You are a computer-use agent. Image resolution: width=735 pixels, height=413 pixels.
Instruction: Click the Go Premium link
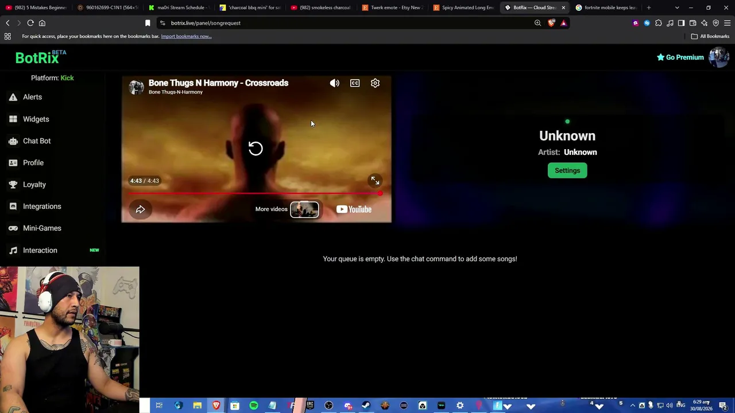tap(680, 57)
